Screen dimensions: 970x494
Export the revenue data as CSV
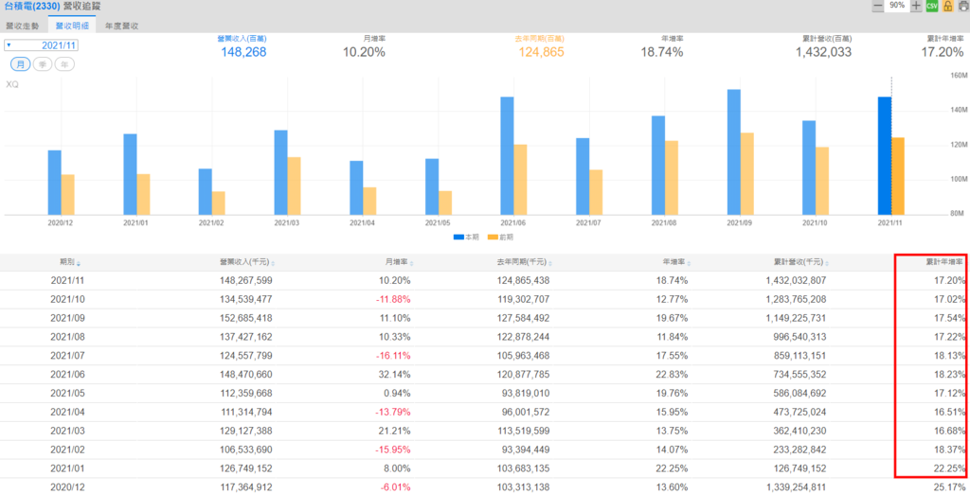[x=932, y=7]
